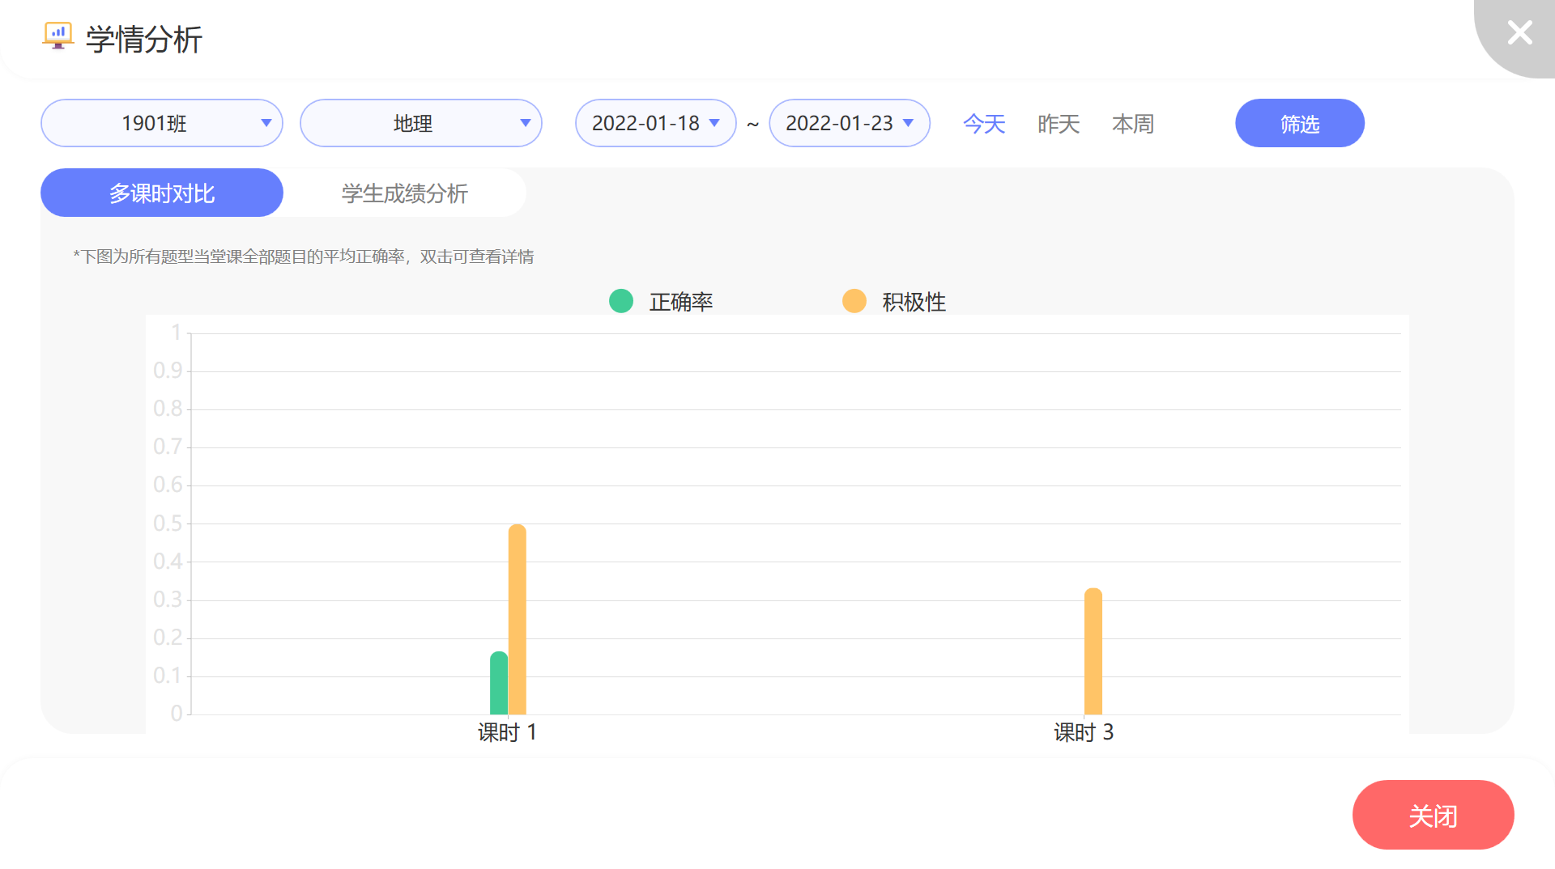Viewport: 1555px width, 869px height.
Task: Click the orange 积极性 bar for 课时 3
Action: (1093, 652)
